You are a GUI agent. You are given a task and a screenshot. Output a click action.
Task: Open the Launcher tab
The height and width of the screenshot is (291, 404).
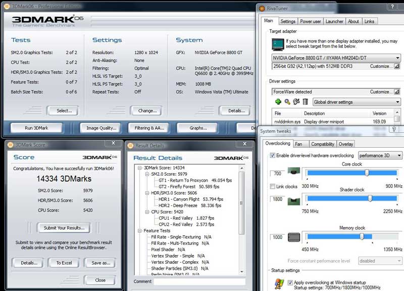tap(334, 21)
